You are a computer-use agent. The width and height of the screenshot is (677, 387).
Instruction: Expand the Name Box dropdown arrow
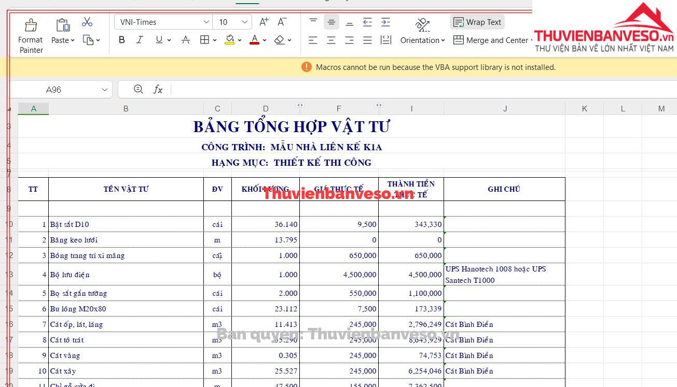coord(104,90)
